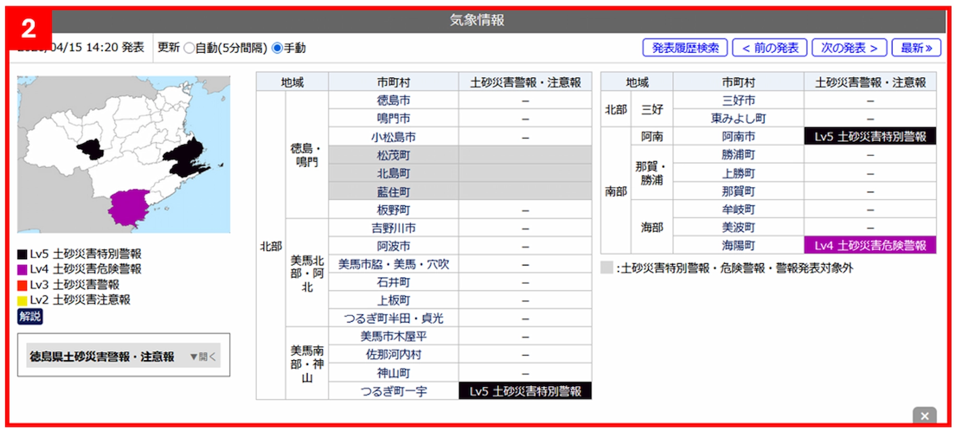Select 美馬市脇・美馬・穴吹 row

(460, 264)
